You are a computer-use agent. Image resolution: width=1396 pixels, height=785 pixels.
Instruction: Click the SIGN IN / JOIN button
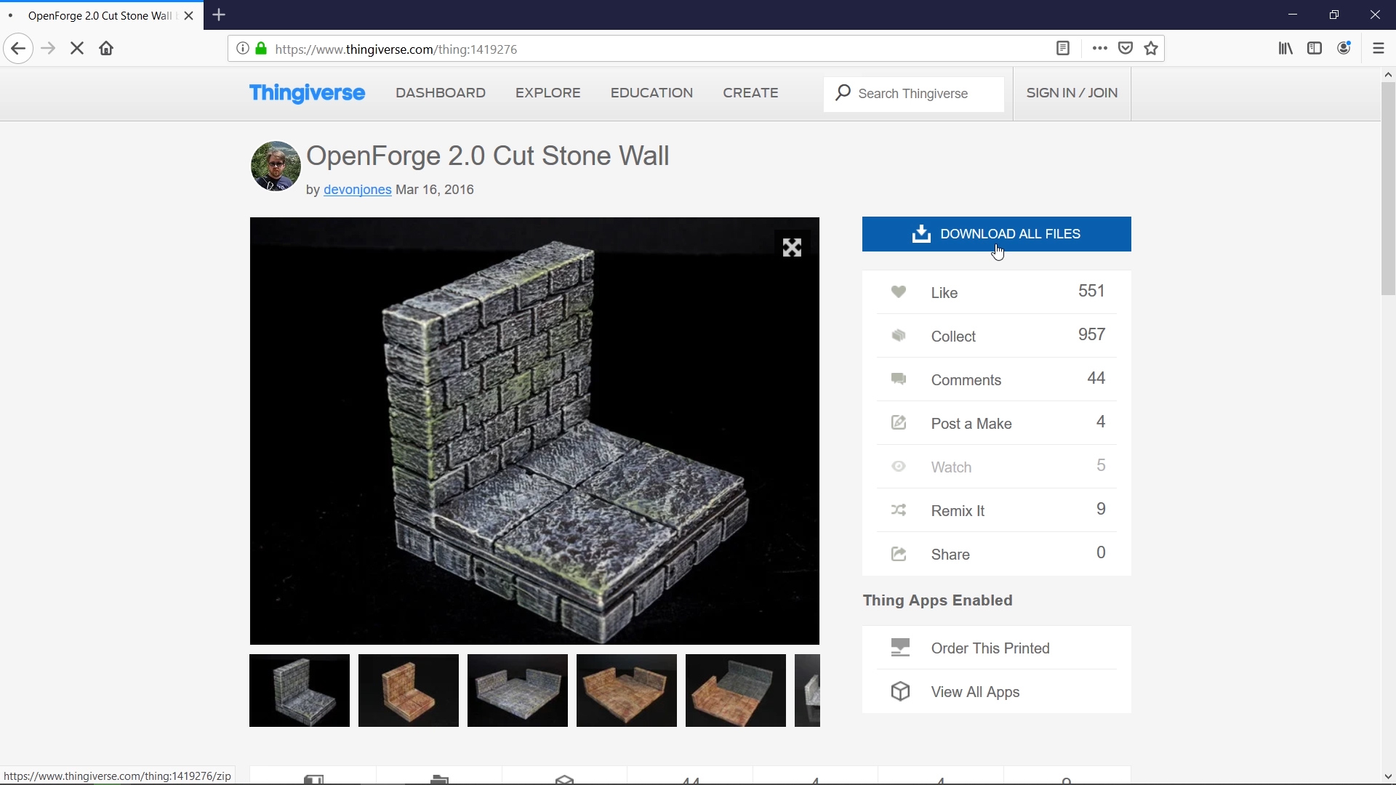pyautogui.click(x=1072, y=93)
